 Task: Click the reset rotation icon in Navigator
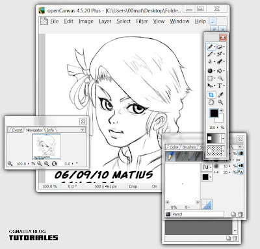point(54,163)
